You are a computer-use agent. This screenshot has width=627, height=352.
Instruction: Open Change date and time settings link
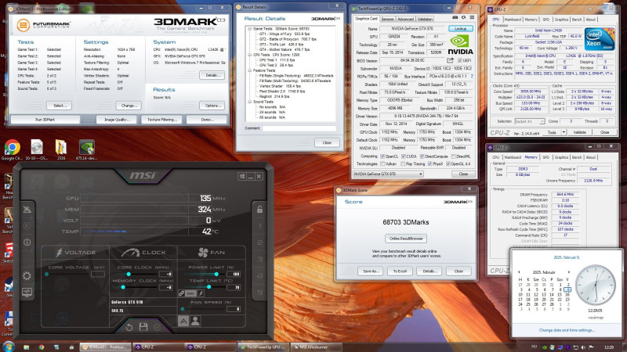tap(567, 330)
